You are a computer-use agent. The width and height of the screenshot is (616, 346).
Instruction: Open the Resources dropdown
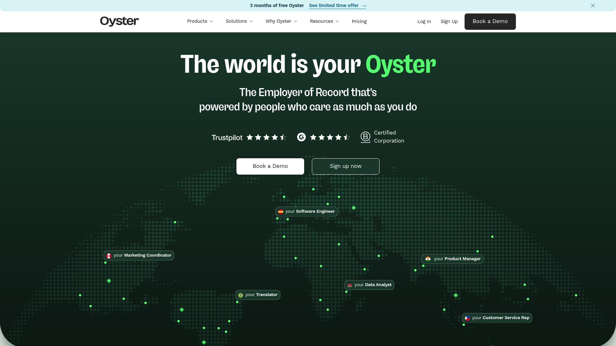(324, 21)
